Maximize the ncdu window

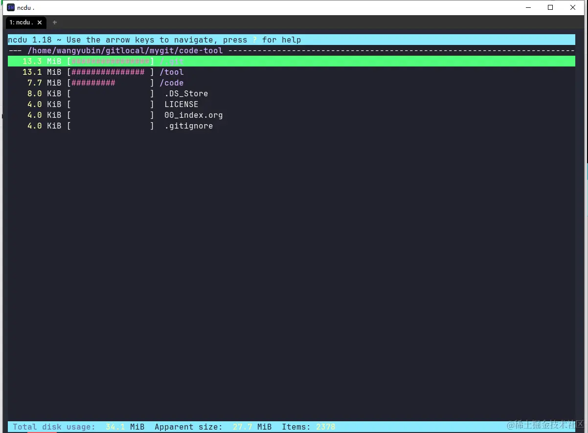tap(550, 7)
